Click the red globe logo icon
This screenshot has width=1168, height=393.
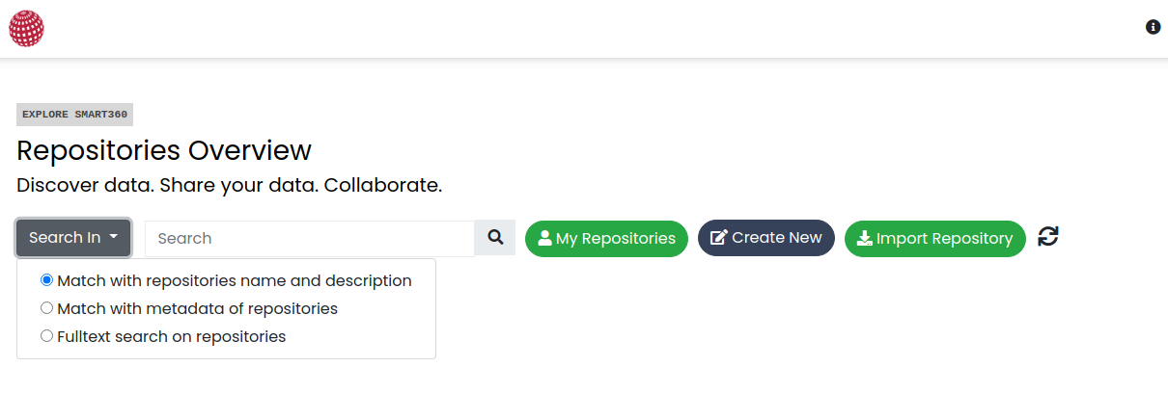[26, 28]
